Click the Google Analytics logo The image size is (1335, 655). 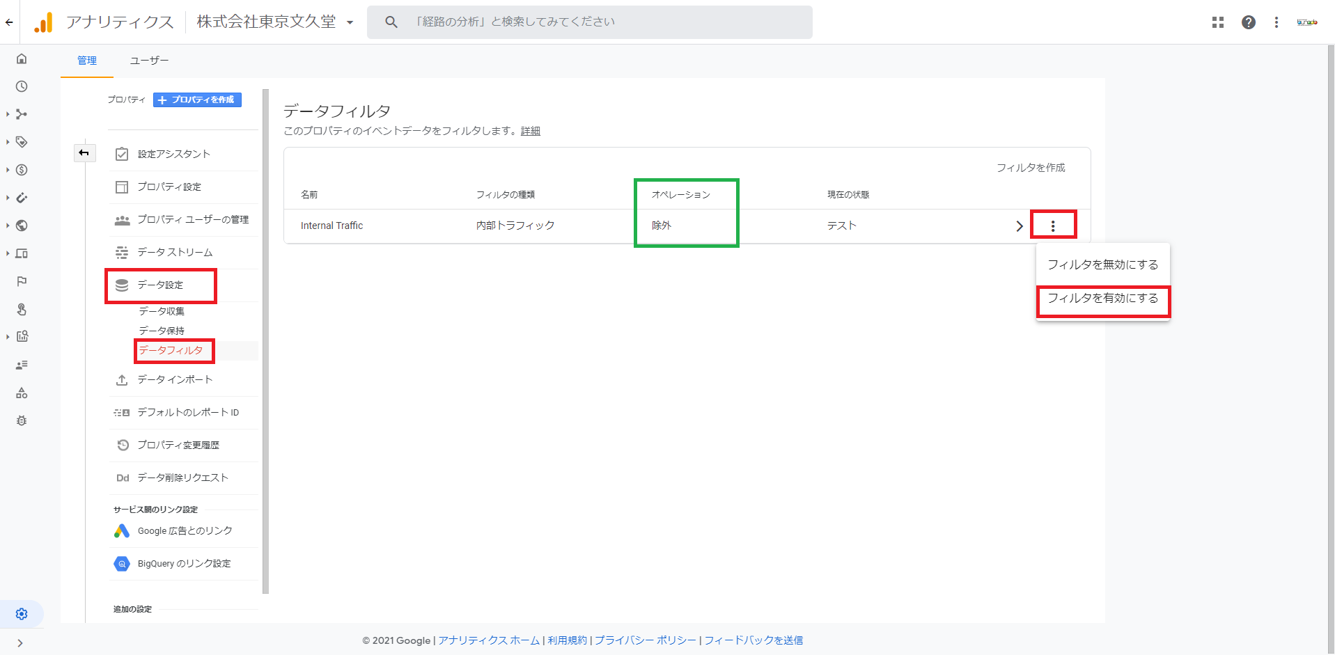(x=43, y=22)
